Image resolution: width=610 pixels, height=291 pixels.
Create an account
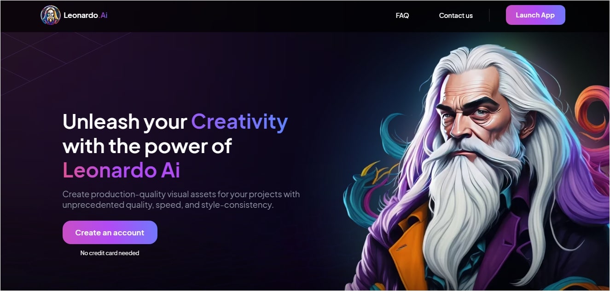pos(110,233)
